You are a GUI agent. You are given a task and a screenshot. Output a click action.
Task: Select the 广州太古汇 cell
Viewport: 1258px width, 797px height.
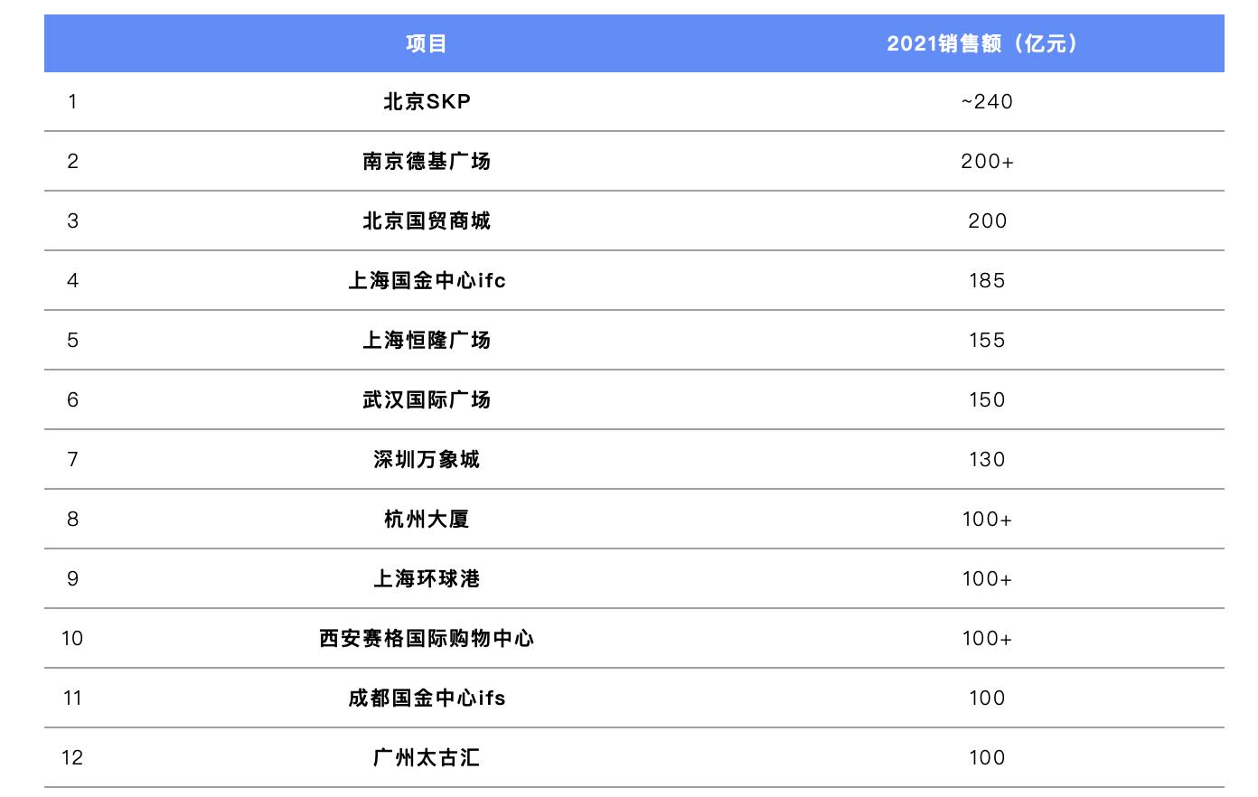(x=427, y=757)
